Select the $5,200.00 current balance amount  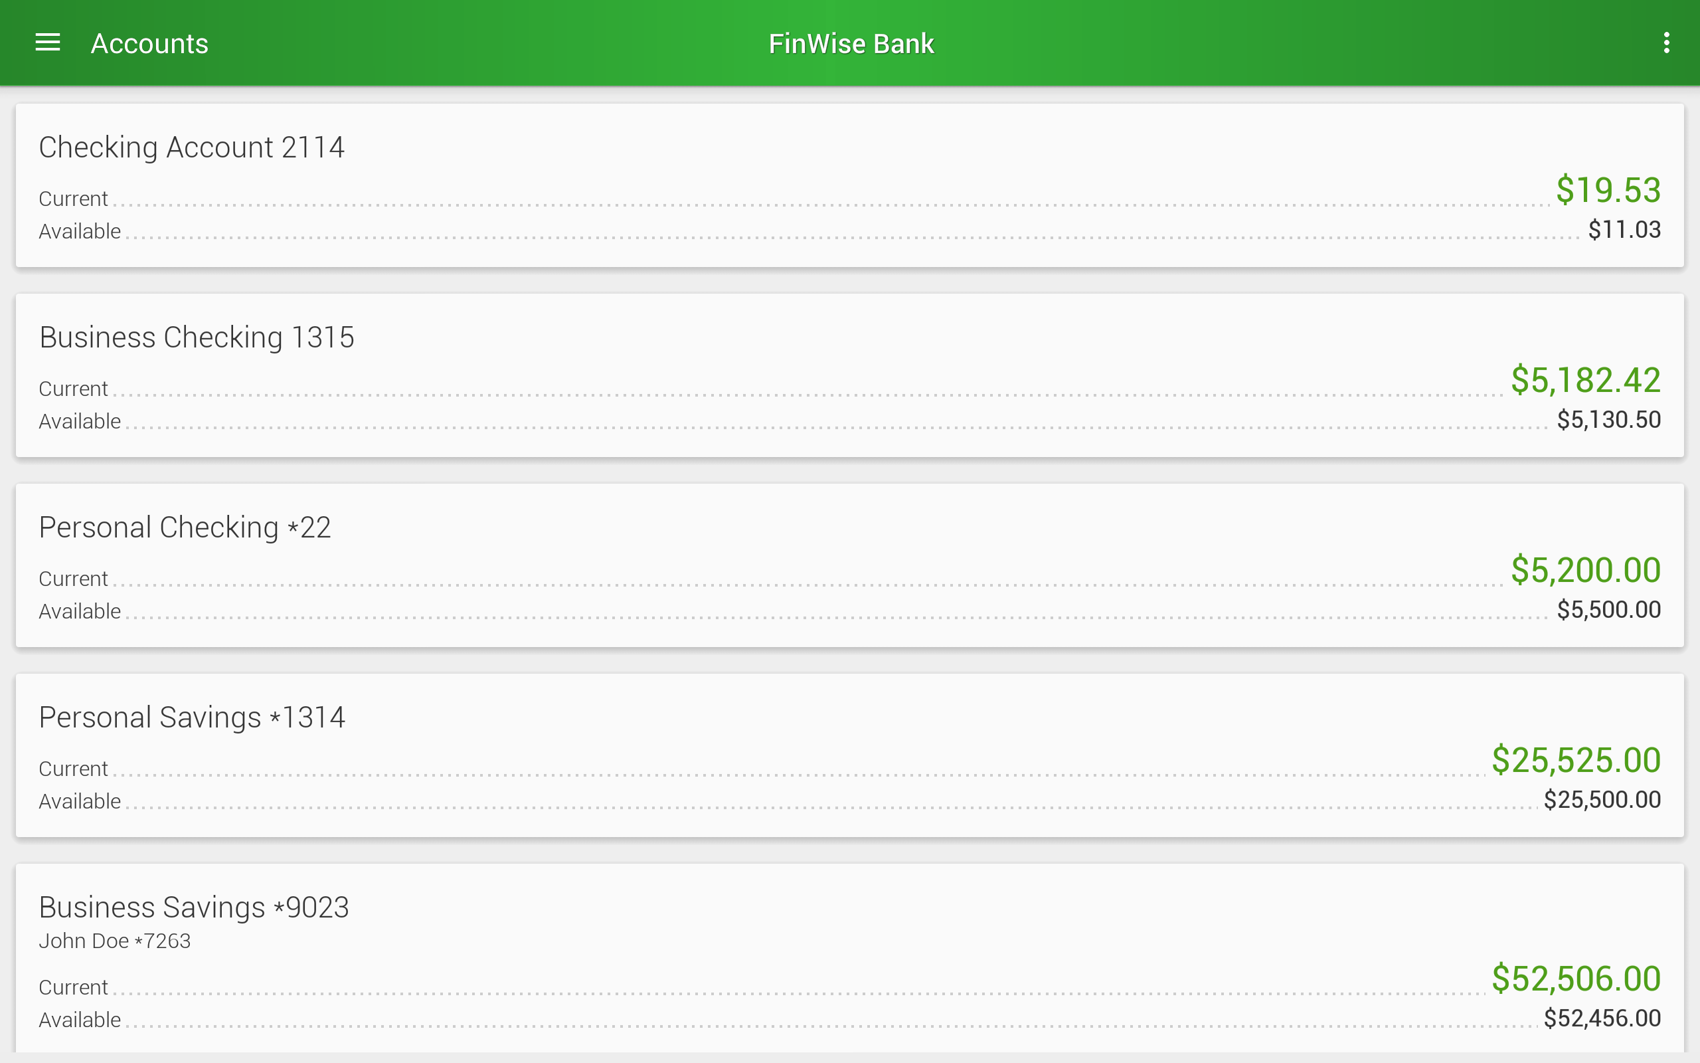(1586, 570)
